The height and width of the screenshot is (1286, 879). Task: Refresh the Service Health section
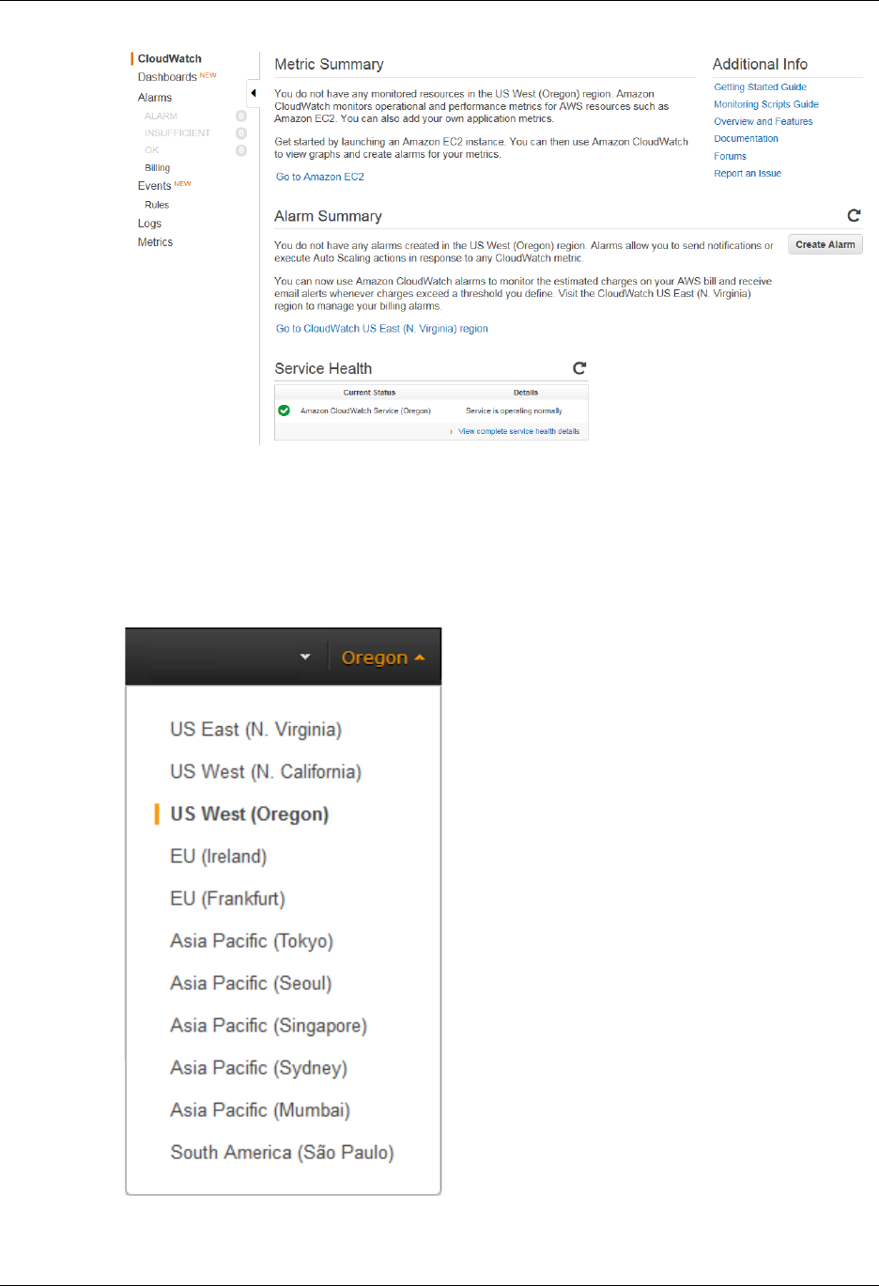(579, 368)
